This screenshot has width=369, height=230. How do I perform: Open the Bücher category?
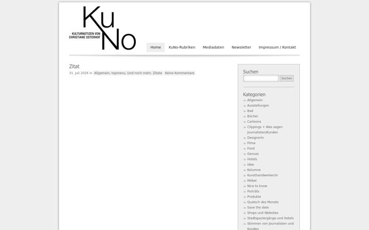pos(253,116)
